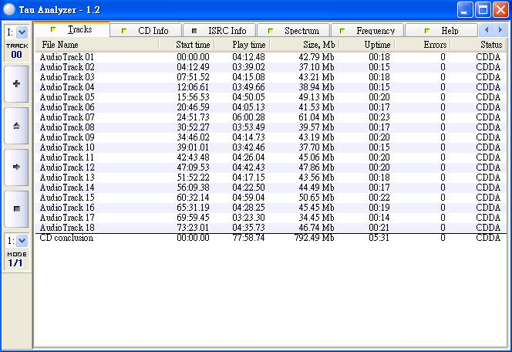Image resolution: width=512 pixels, height=352 pixels.
Task: Sort by Uptime column header
Action: click(367, 45)
